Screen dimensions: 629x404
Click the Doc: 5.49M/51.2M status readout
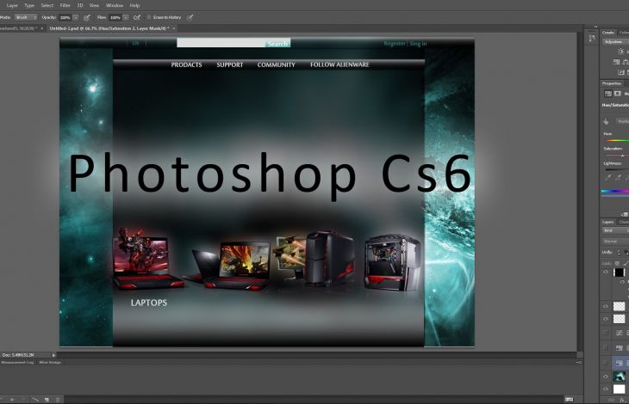coord(18,355)
